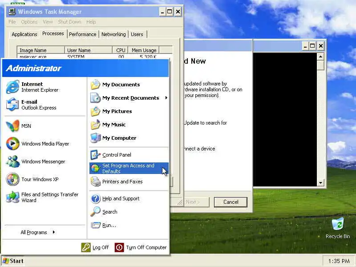356x267 pixels.
Task: Open the Shut Down menu in Task Manager
Action: point(69,22)
